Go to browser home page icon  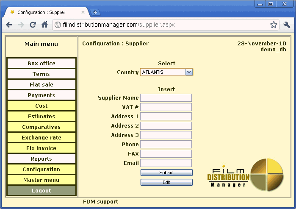(x=44, y=25)
